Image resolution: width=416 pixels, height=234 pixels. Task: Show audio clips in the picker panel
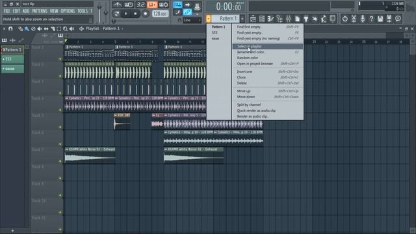12,40
